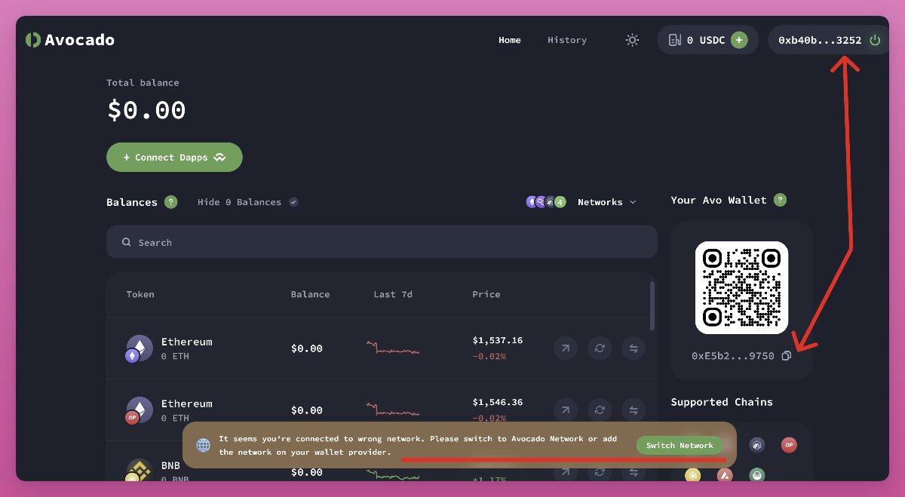Open the Balances help question mark

(171, 202)
